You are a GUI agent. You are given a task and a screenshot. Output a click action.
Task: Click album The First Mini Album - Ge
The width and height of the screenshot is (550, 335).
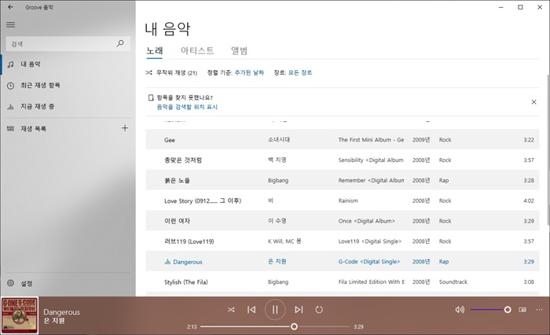coord(371,140)
